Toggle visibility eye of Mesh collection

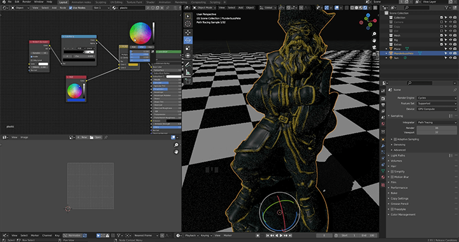click(451, 36)
